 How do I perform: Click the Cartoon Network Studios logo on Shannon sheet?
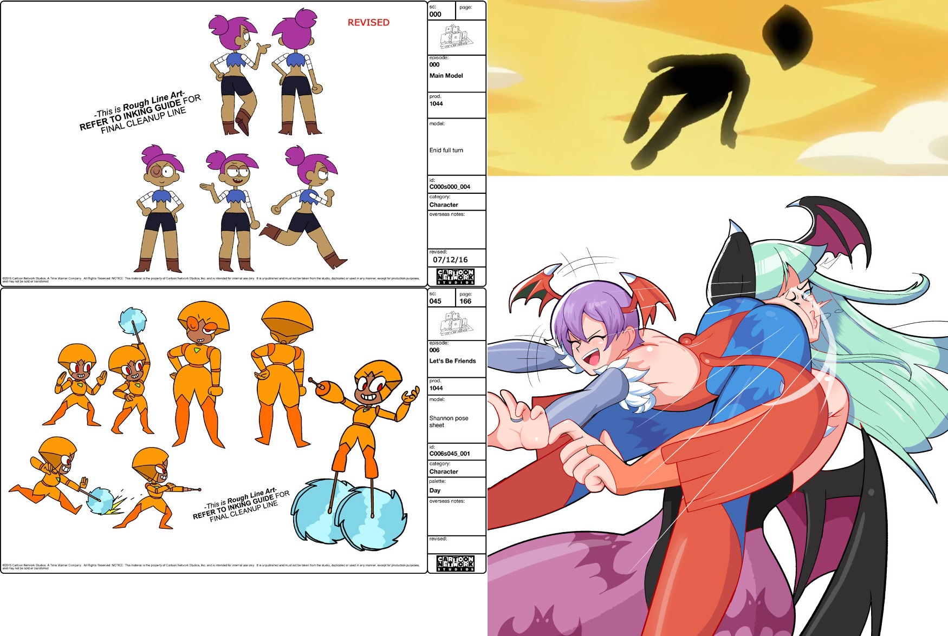pos(456,563)
